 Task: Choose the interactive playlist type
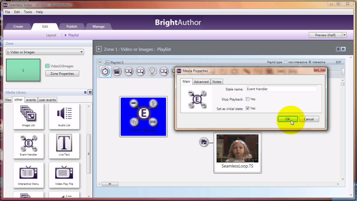[310, 62]
